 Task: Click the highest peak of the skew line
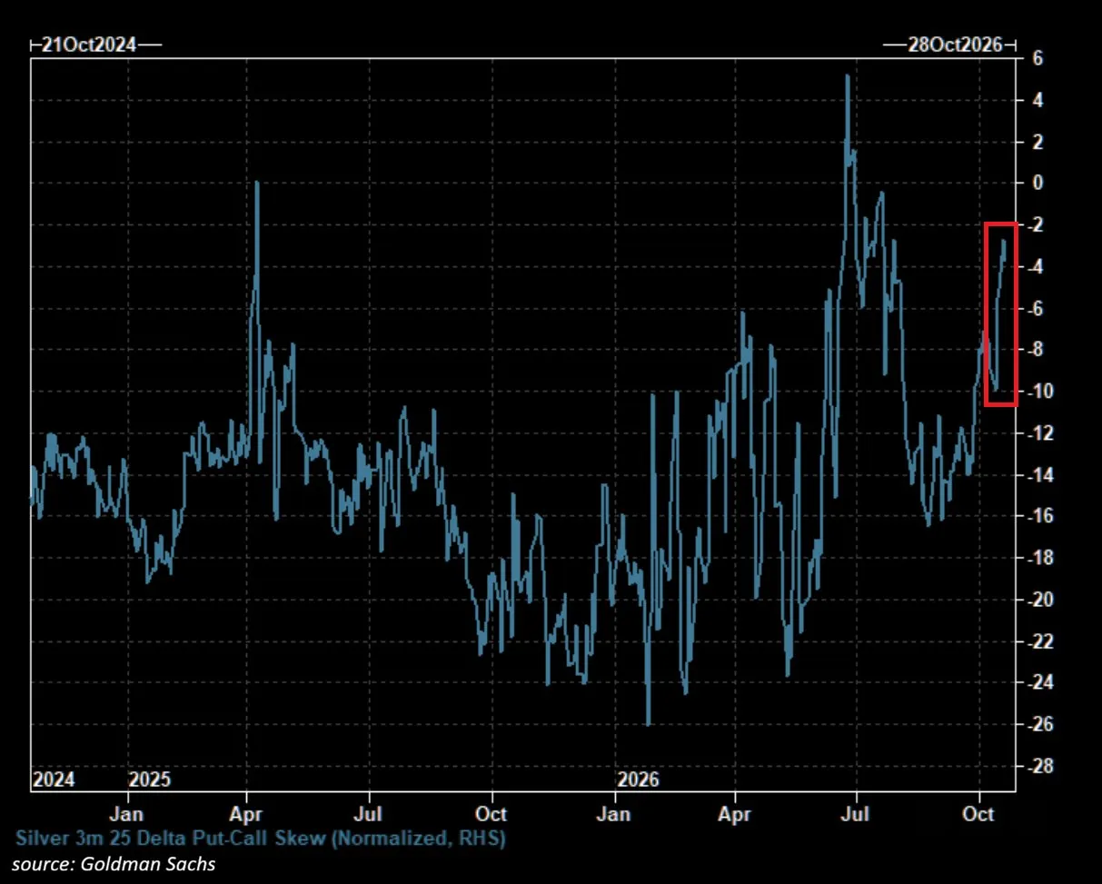click(x=847, y=76)
